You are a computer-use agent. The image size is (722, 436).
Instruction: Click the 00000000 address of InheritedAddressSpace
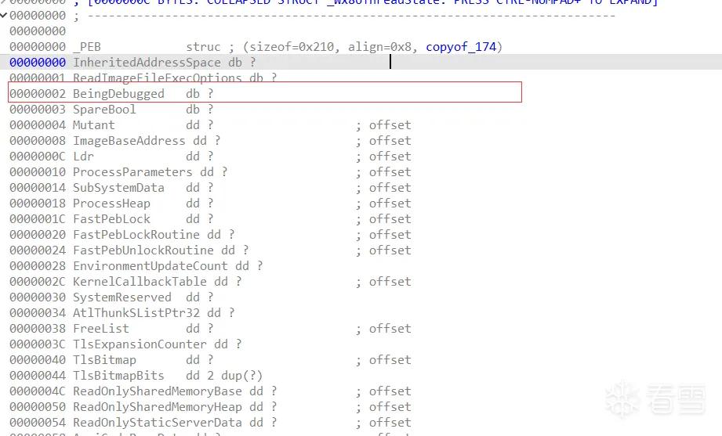[x=38, y=63]
